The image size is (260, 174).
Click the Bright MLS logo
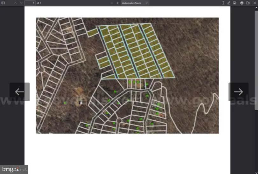tap(14, 169)
